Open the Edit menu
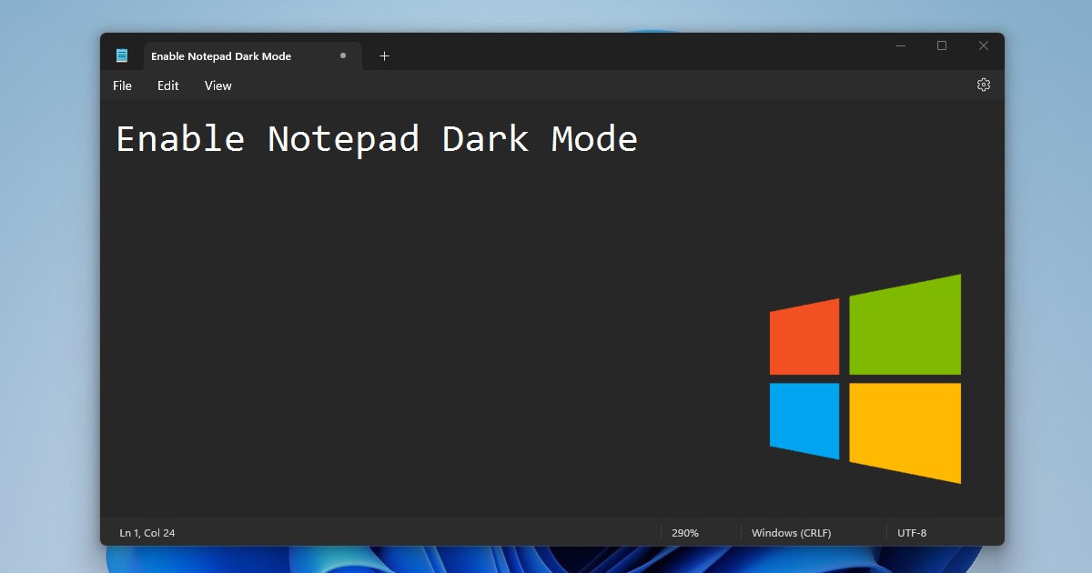The width and height of the screenshot is (1092, 573). [167, 85]
